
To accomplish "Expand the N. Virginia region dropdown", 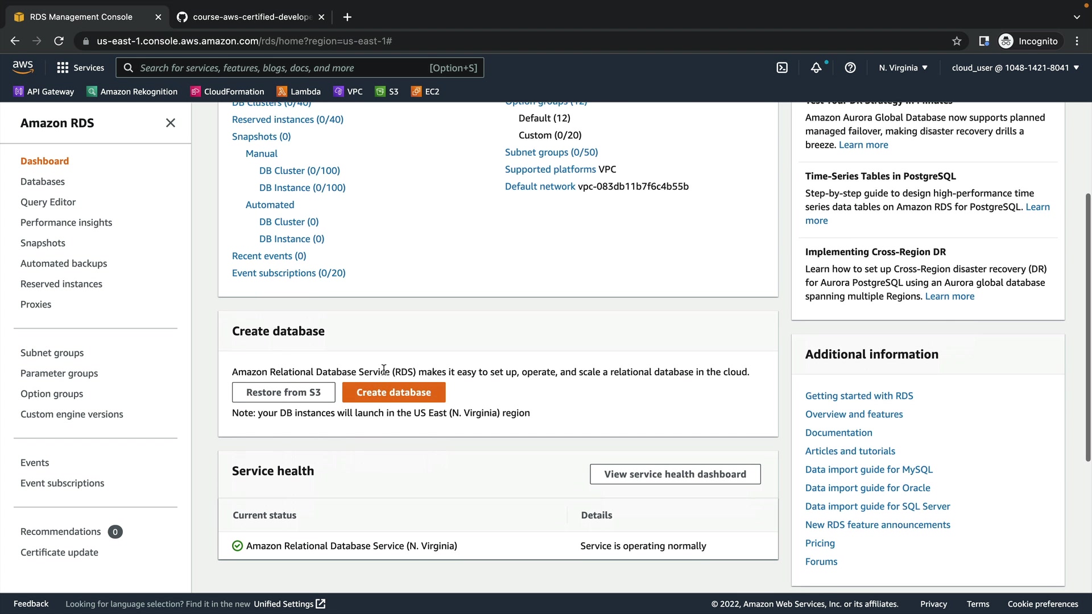I will tap(903, 68).
